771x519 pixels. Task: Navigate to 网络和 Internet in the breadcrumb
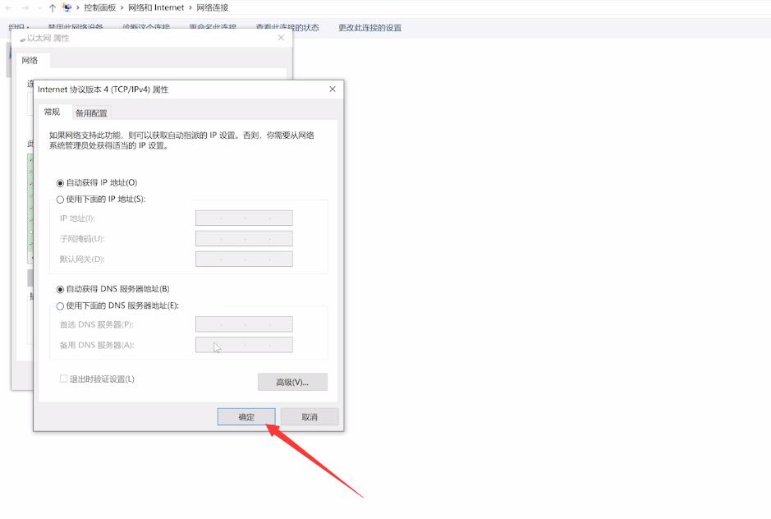(156, 8)
